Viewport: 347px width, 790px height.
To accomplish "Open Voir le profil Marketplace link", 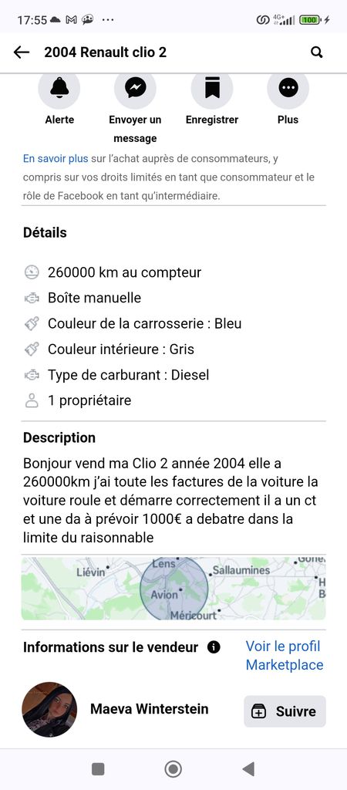I will (284, 656).
